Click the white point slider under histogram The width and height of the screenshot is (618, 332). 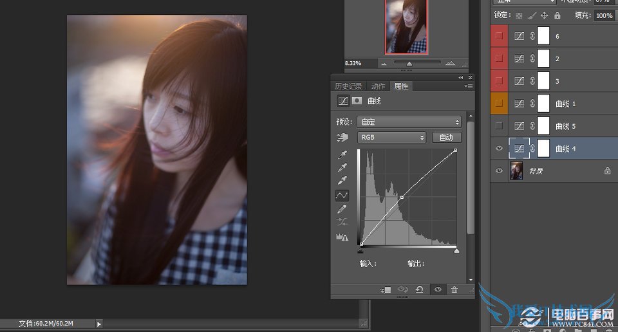(456, 251)
